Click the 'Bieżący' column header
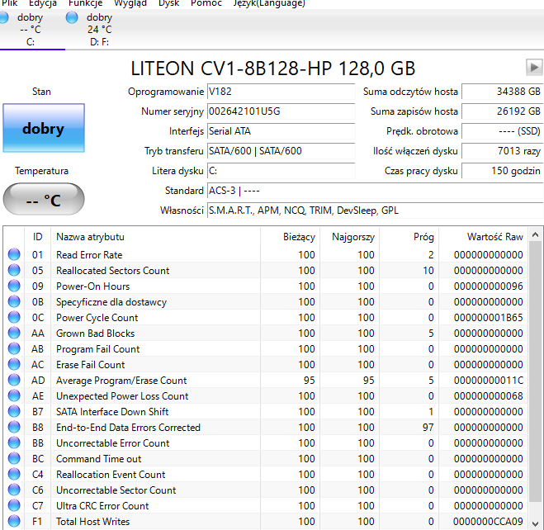The height and width of the screenshot is (530, 544). coord(290,237)
